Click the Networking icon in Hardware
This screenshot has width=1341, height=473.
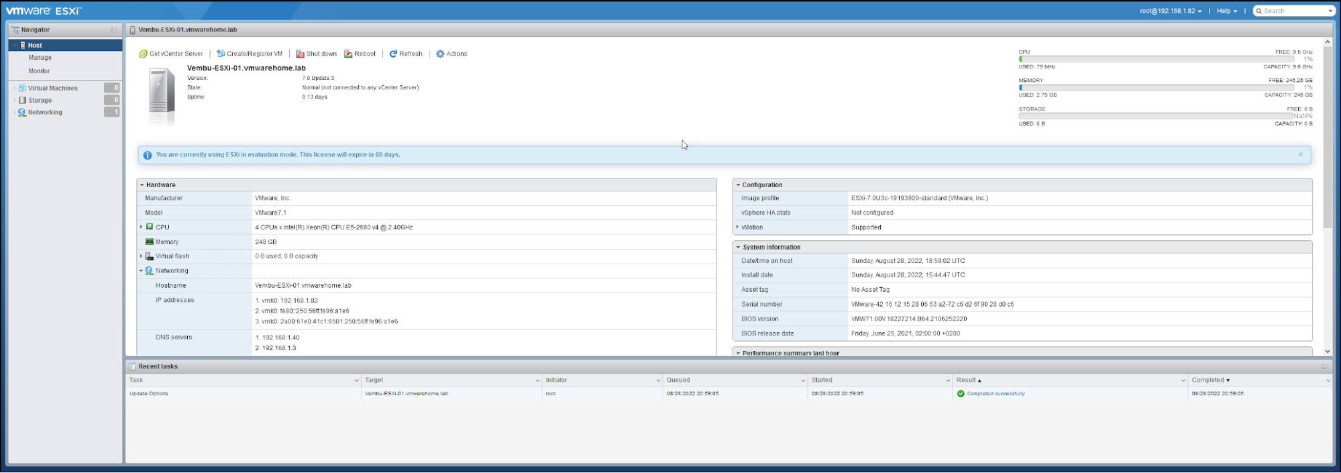coord(150,271)
